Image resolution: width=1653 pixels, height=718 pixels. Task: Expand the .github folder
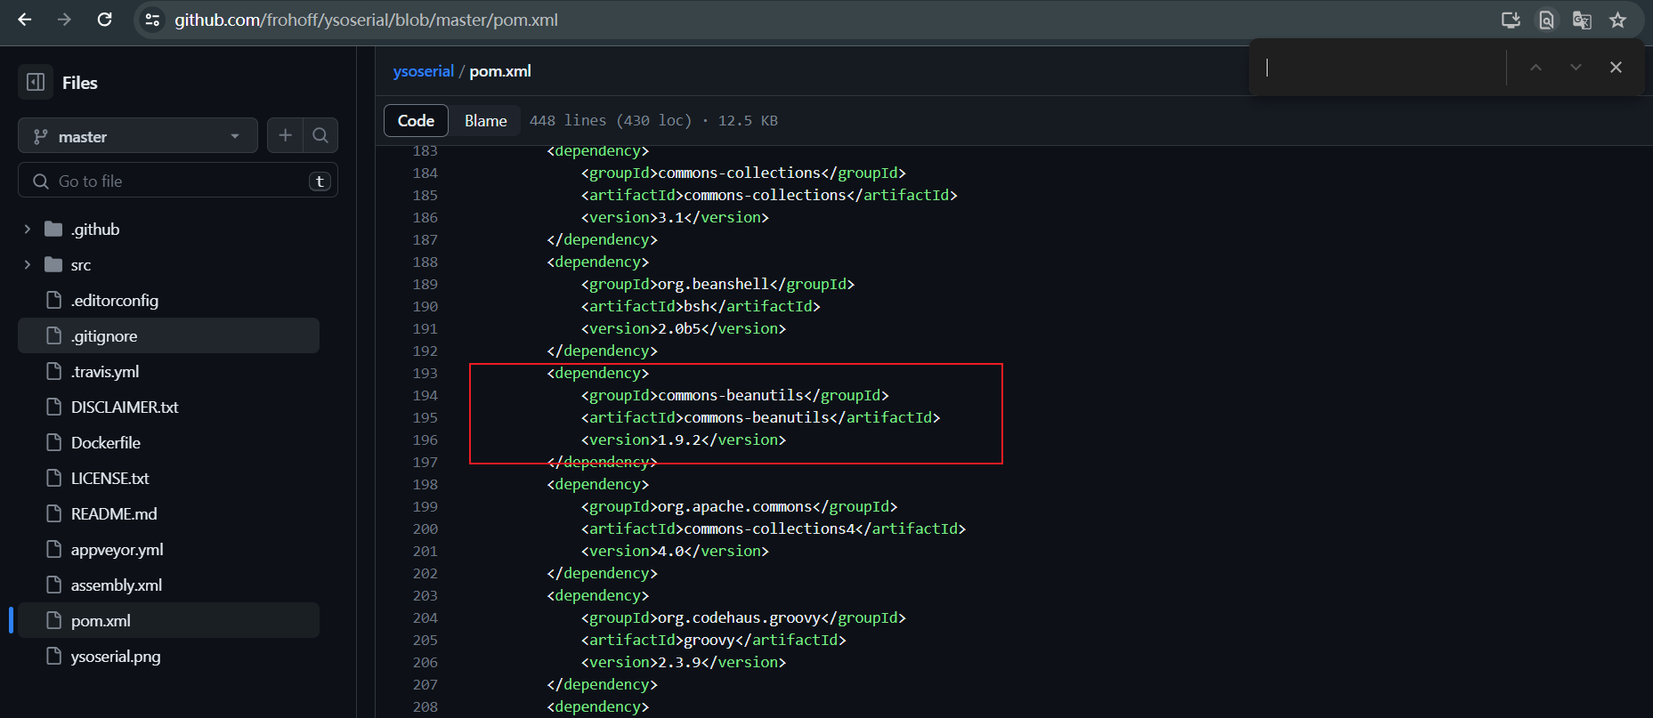[28, 230]
